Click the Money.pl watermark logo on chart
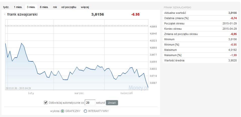The image size is (241, 117). point(138,87)
